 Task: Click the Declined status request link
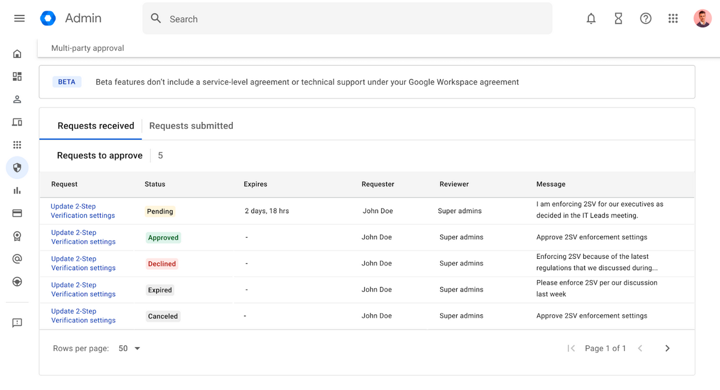tap(82, 263)
